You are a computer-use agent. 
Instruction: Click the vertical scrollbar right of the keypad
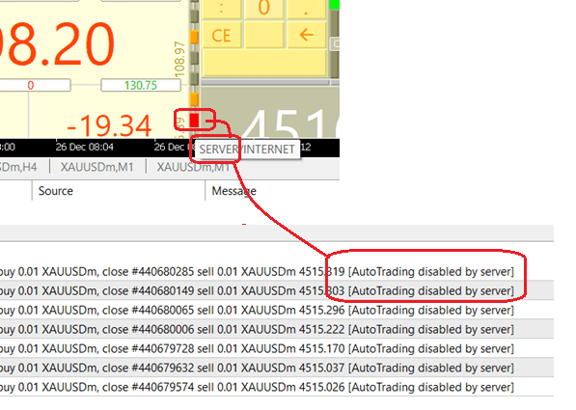point(334,43)
